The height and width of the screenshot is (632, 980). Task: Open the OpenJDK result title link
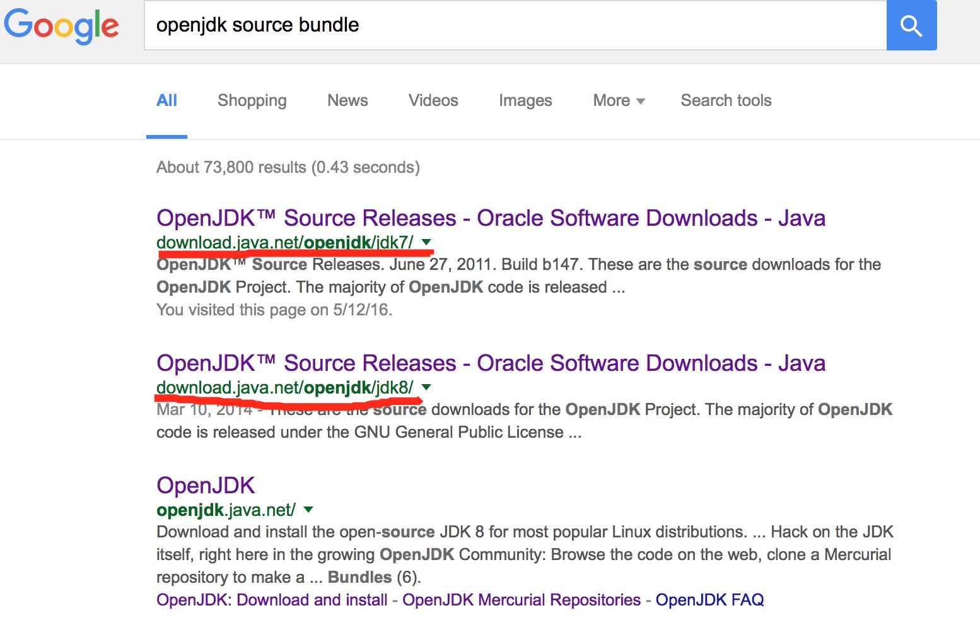pos(206,486)
